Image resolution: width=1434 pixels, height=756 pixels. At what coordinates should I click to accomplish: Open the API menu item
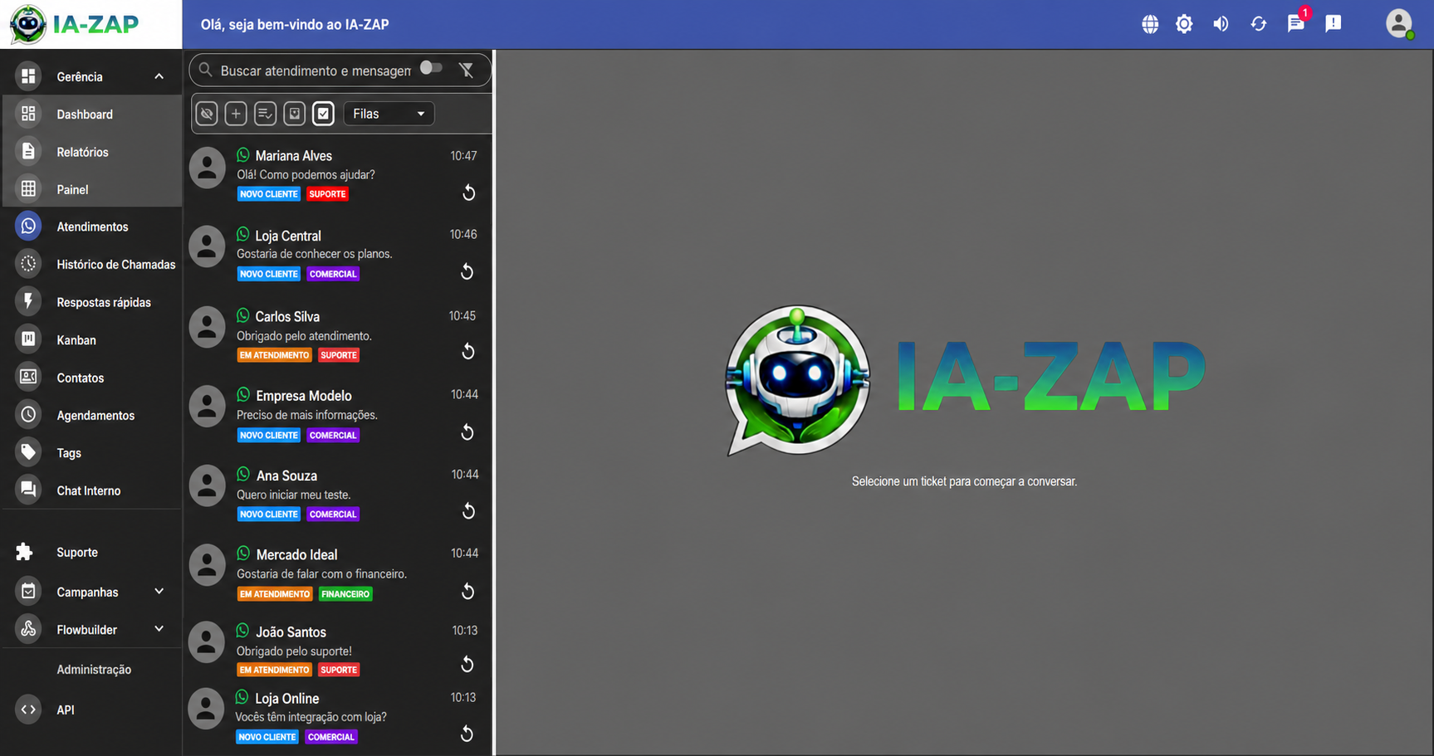point(92,710)
